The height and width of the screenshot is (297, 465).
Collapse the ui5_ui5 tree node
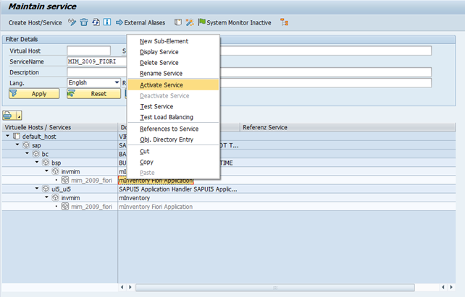36,189
